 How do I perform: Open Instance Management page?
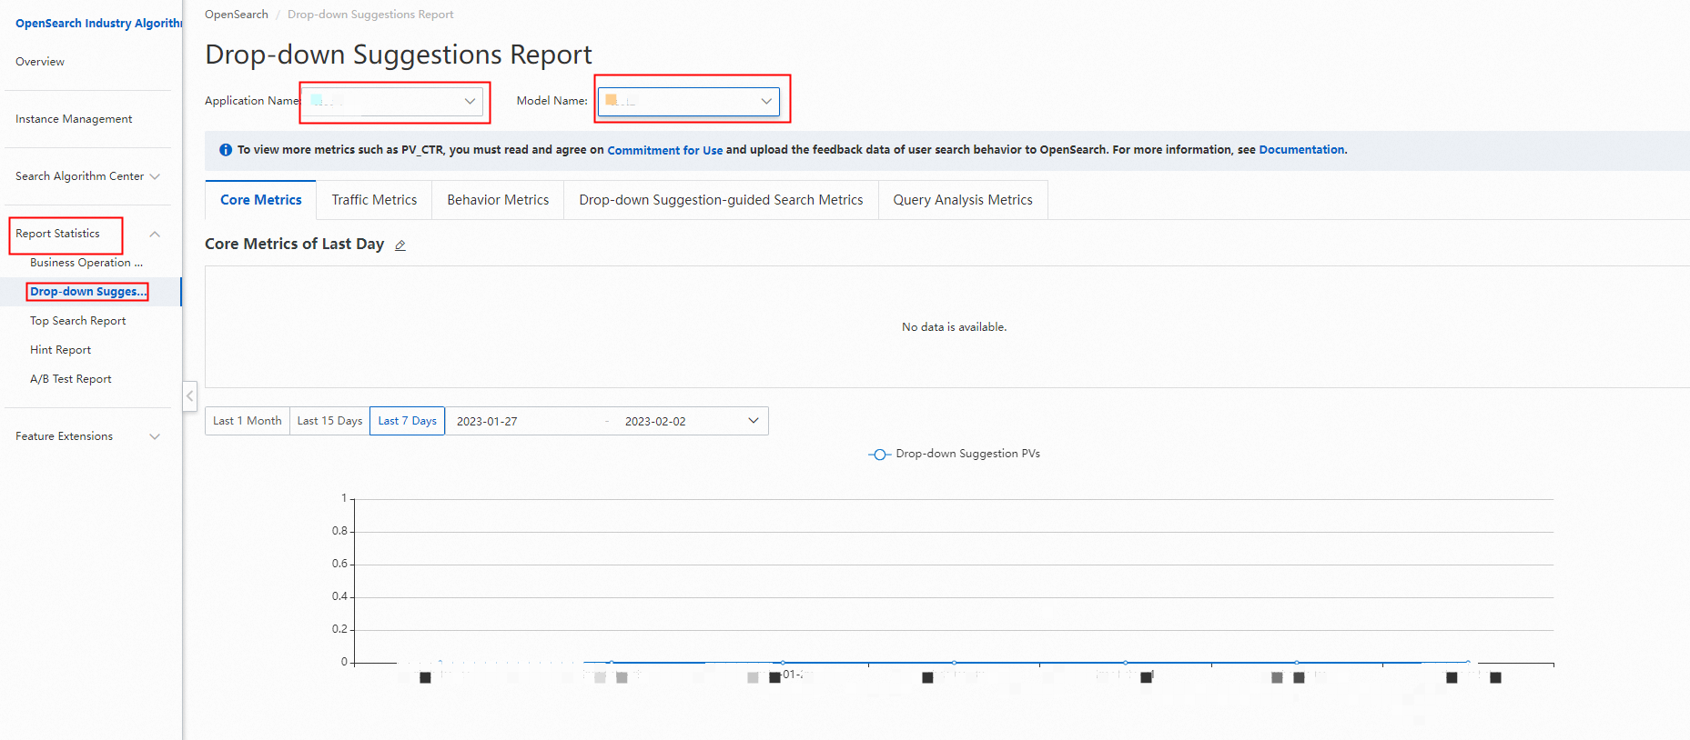[x=74, y=119]
